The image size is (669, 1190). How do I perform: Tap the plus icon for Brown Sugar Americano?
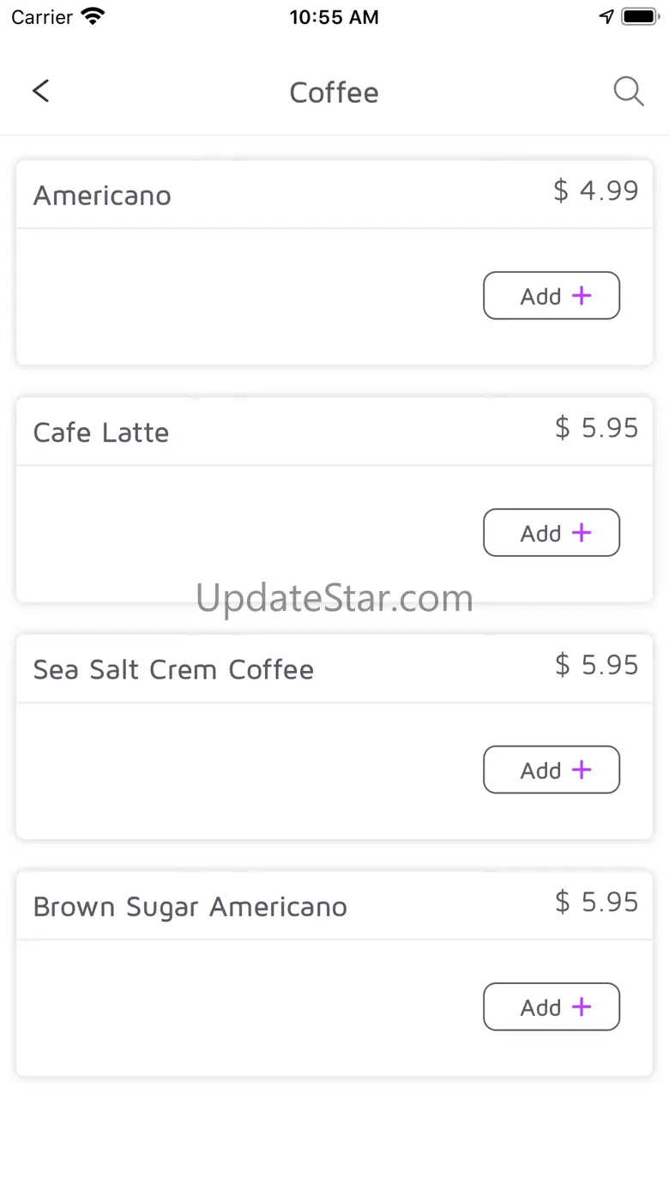[582, 1006]
